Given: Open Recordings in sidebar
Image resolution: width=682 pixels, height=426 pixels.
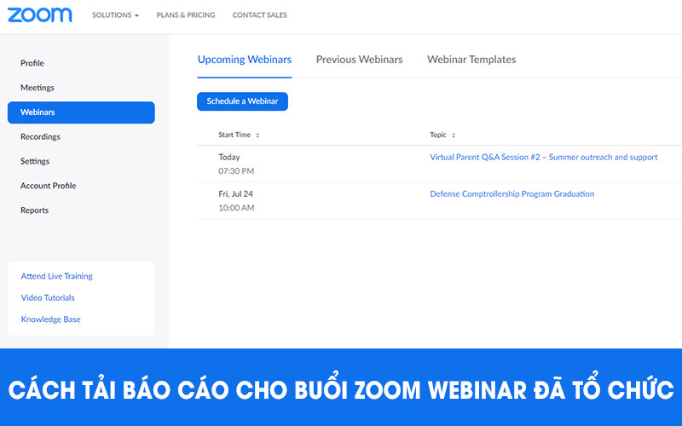Looking at the screenshot, I should [40, 136].
